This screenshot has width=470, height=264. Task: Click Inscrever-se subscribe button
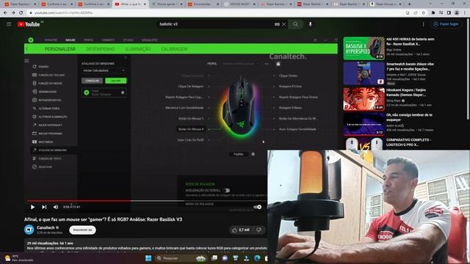(x=82, y=230)
